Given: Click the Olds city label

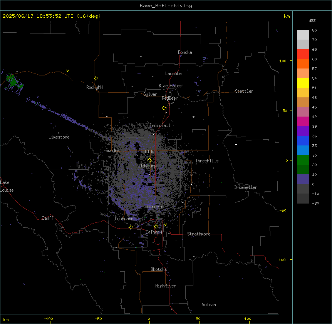Looking at the screenshot, I should click(x=149, y=152).
